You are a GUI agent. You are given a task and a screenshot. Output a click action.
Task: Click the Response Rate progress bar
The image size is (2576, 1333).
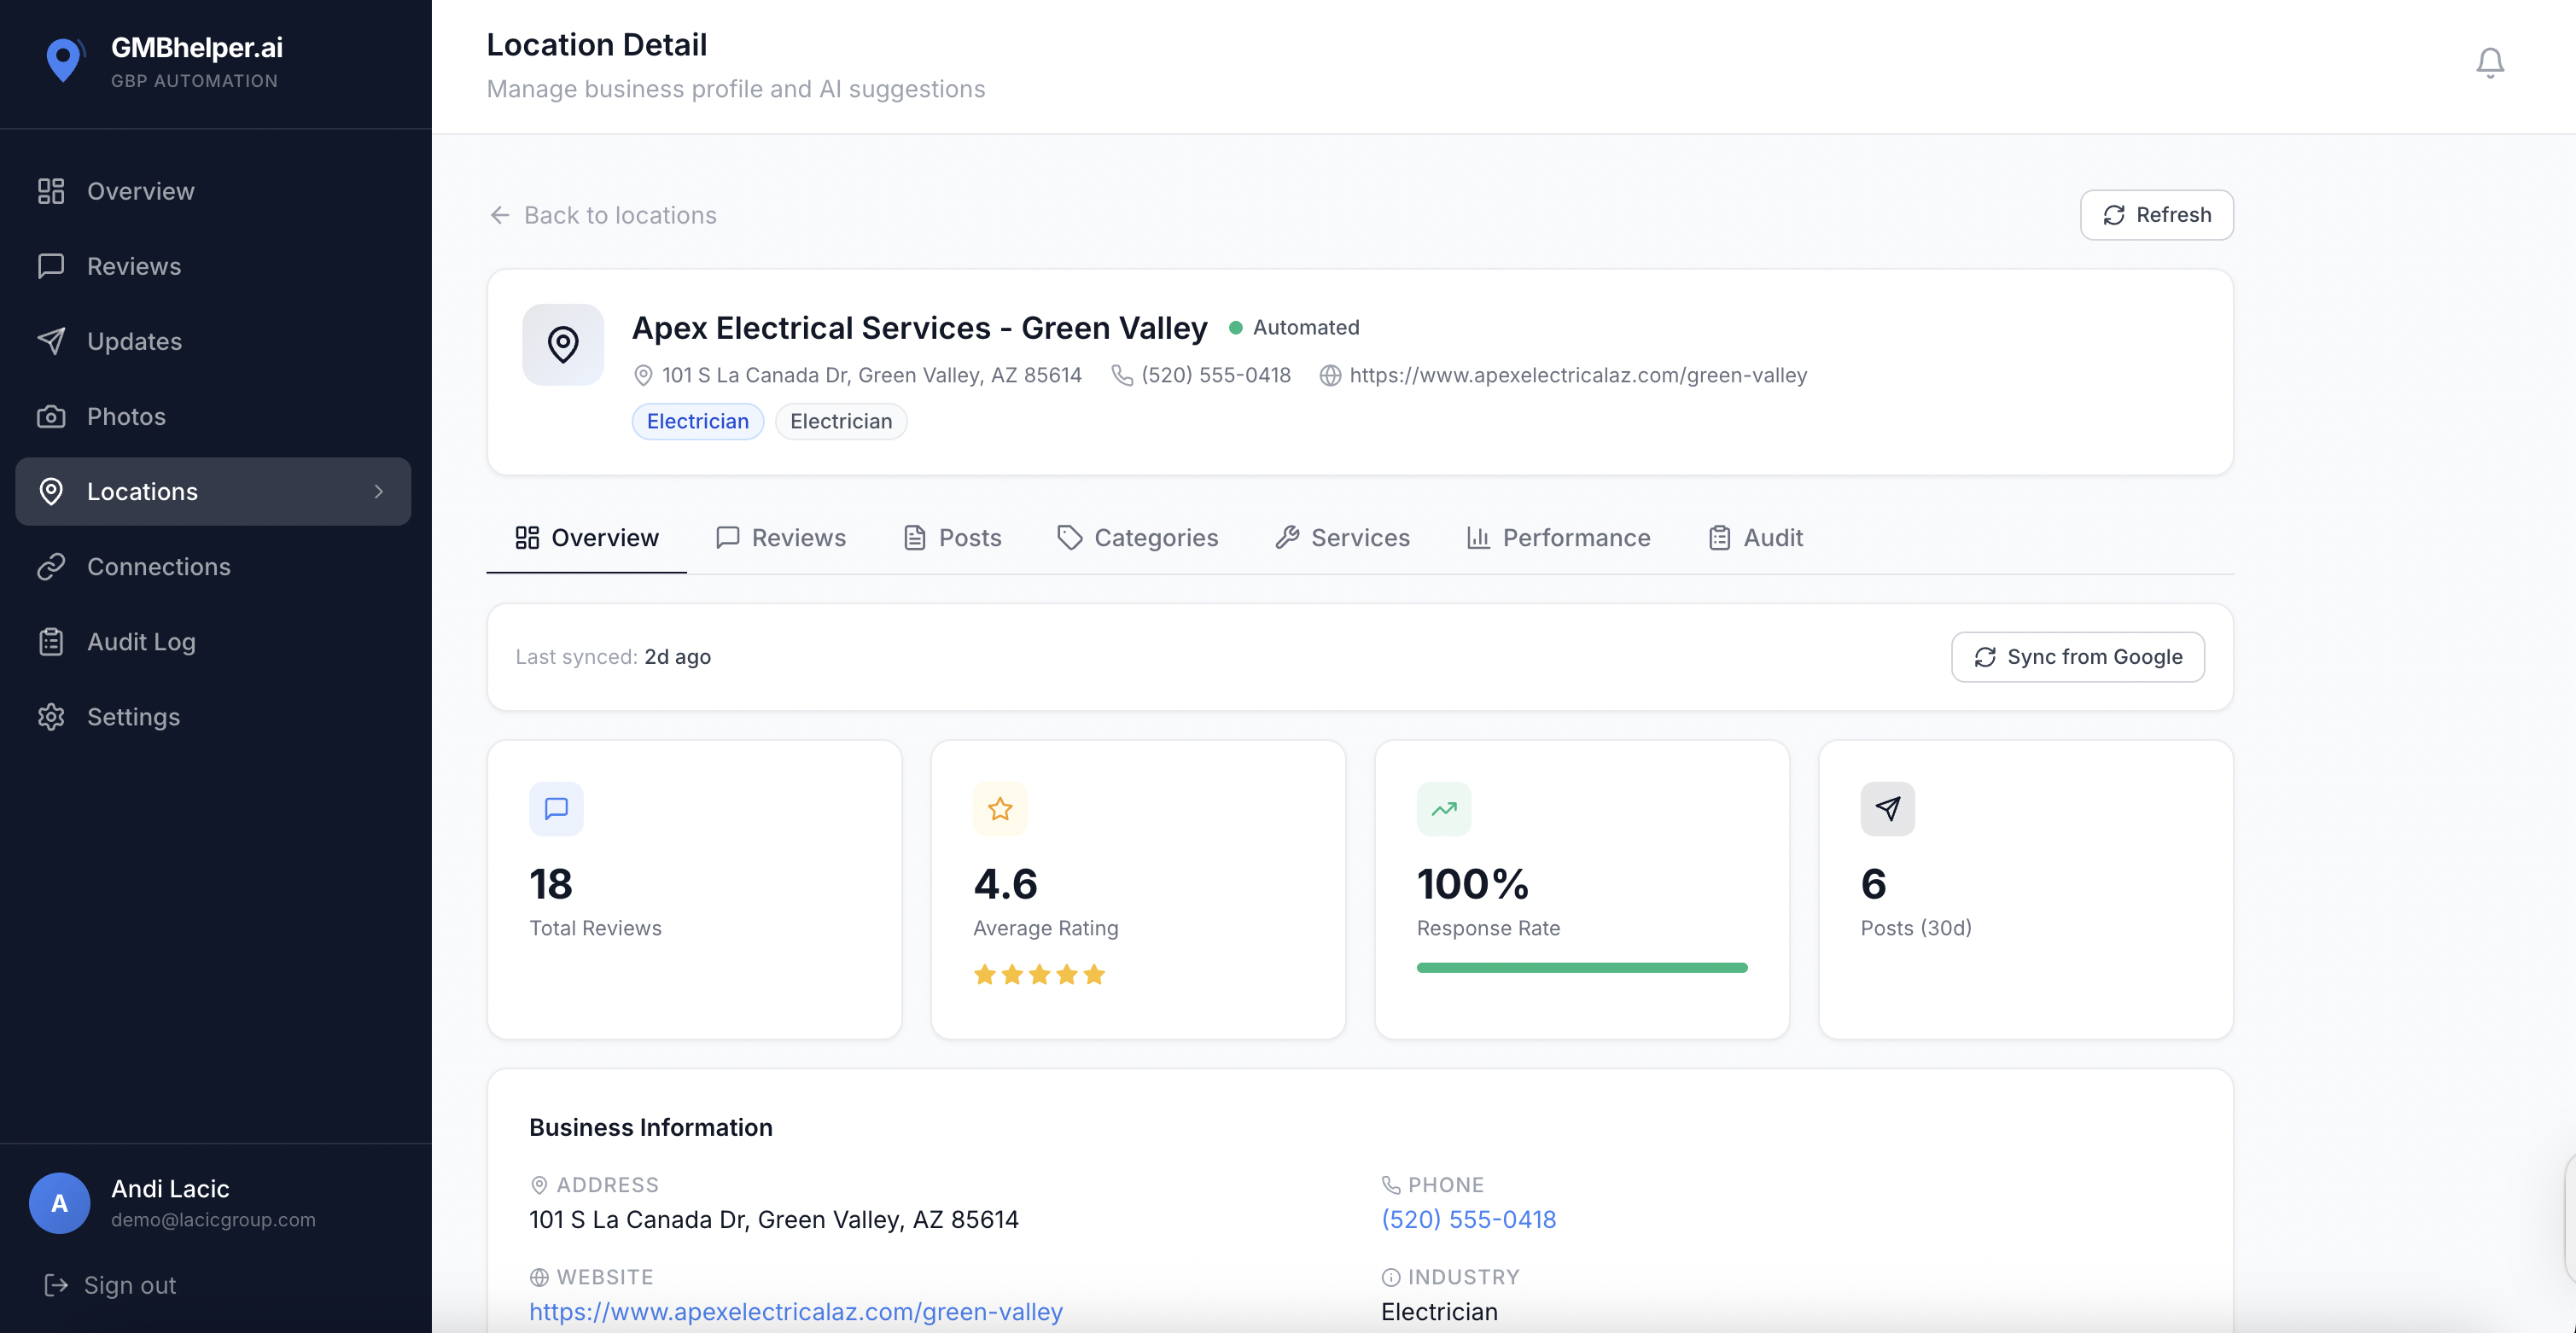pyautogui.click(x=1581, y=967)
